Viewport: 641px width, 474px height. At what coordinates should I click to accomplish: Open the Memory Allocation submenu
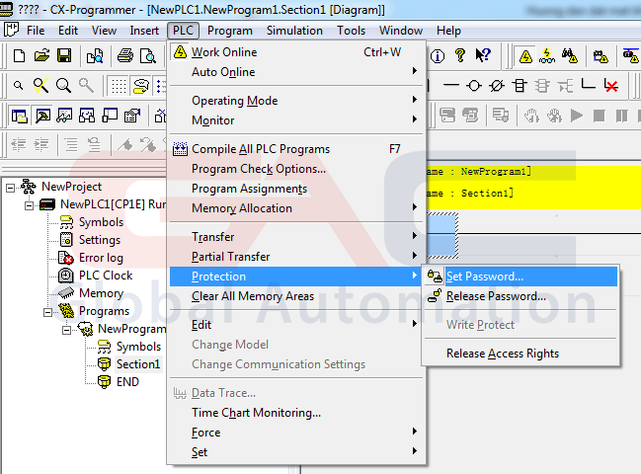(x=296, y=208)
